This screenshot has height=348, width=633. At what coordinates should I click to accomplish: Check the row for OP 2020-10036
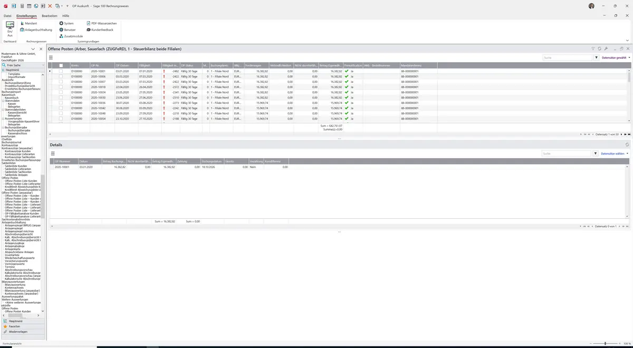[61, 103]
